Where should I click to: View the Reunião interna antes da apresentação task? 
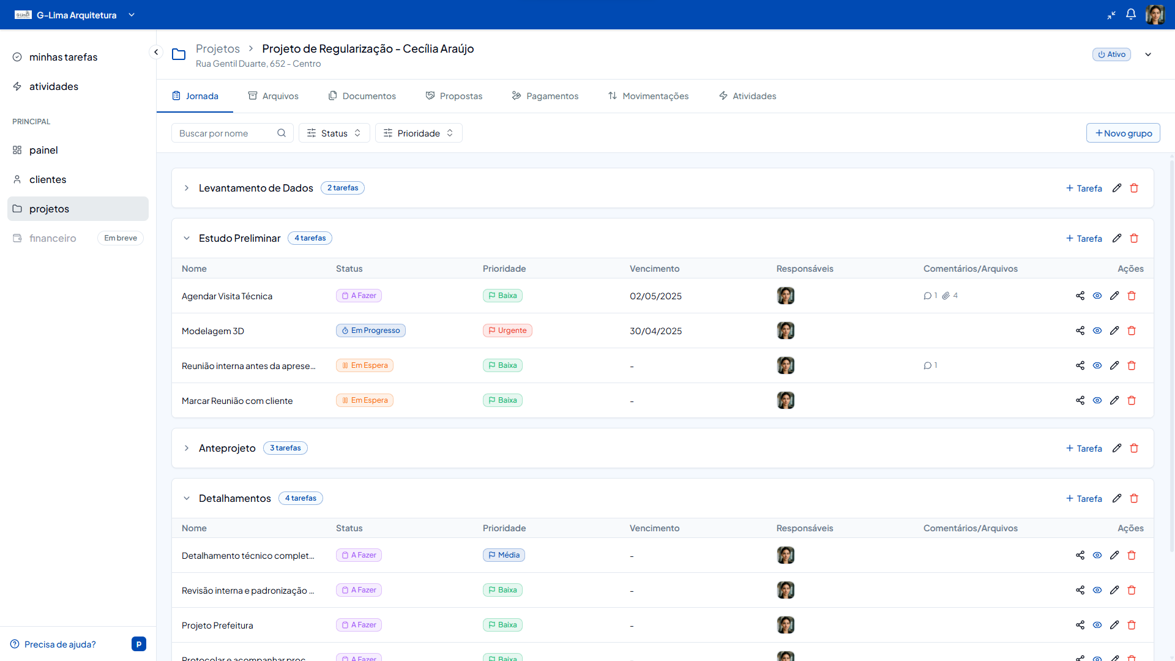coord(1097,365)
